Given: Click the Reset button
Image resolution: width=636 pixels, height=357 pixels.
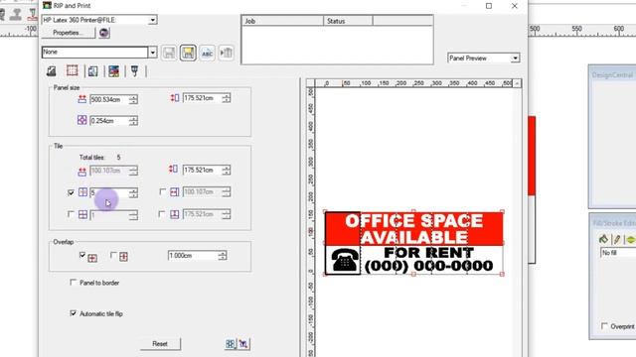Looking at the screenshot, I should pyautogui.click(x=160, y=344).
